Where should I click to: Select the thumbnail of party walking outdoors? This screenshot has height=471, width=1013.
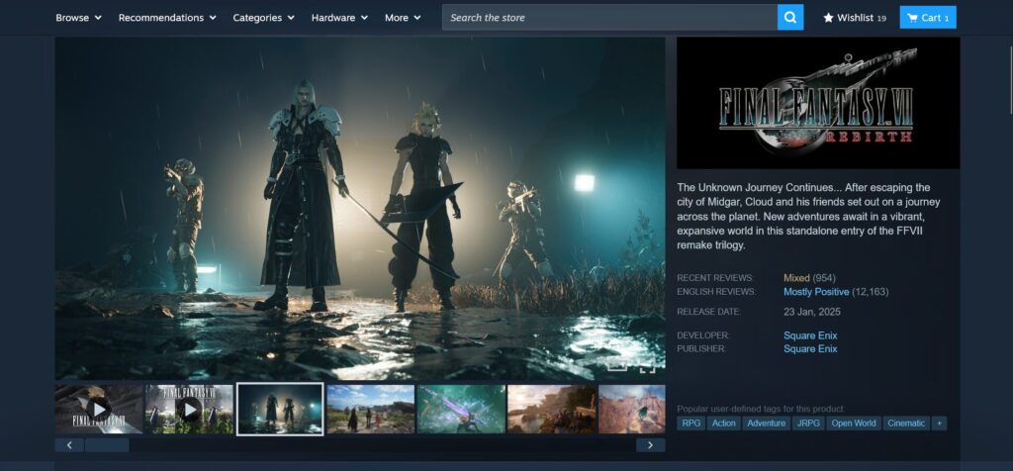pos(370,409)
